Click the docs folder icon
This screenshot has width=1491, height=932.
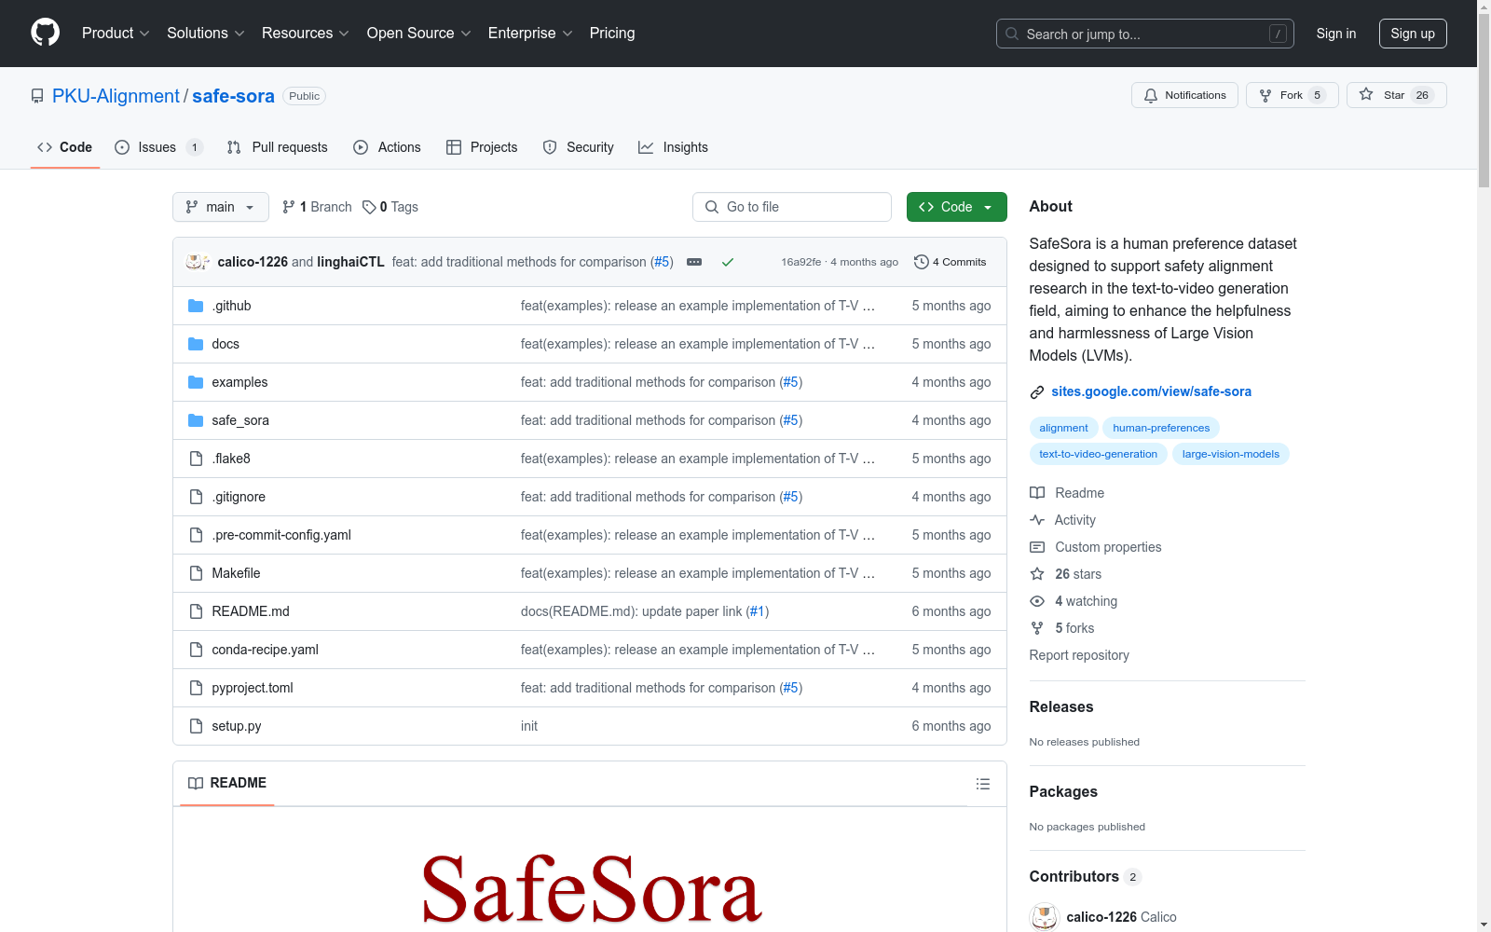tap(196, 344)
